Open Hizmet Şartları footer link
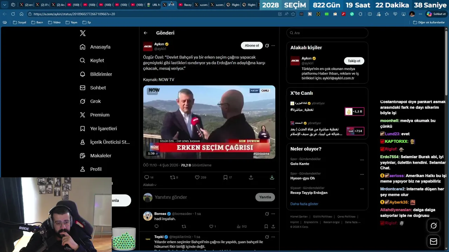The height and width of the screenshot is (252, 449). coord(299,217)
